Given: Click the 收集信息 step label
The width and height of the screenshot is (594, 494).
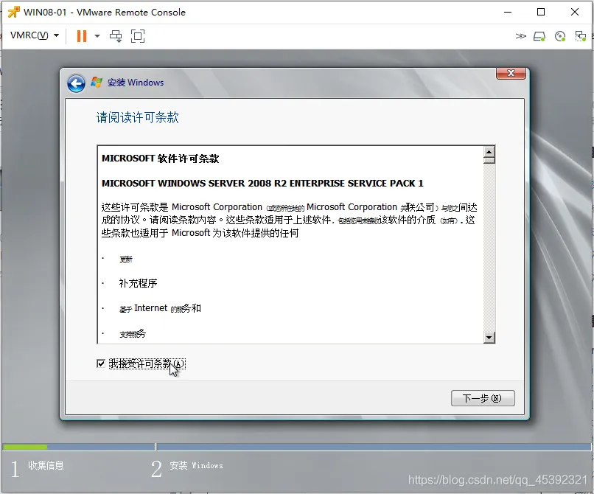Looking at the screenshot, I should (x=46, y=465).
